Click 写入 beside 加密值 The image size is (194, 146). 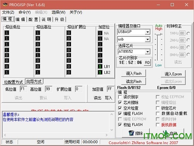click(108, 98)
